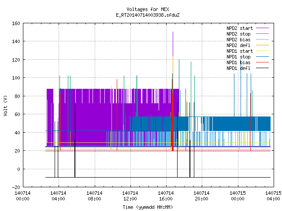
Task: Click the x-axis tick '140714 20:00'
Action: (x=202, y=196)
